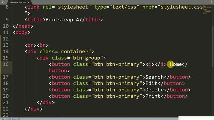The height and width of the screenshot is (120, 214).
Task: Click the closing "head" tag
Action: pos(24,26)
